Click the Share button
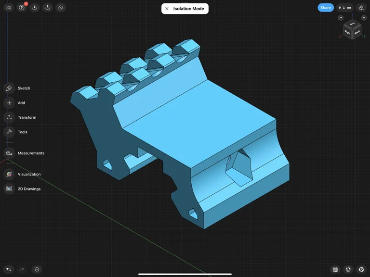 (x=326, y=8)
